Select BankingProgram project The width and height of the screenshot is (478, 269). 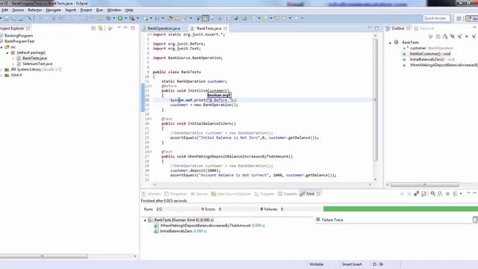19,36
